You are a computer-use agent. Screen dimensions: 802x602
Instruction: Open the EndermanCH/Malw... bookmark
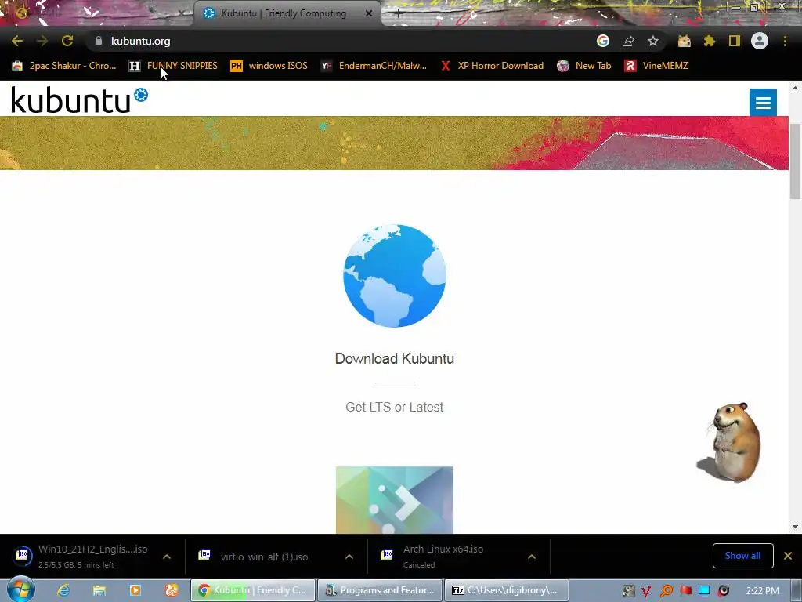(x=374, y=66)
